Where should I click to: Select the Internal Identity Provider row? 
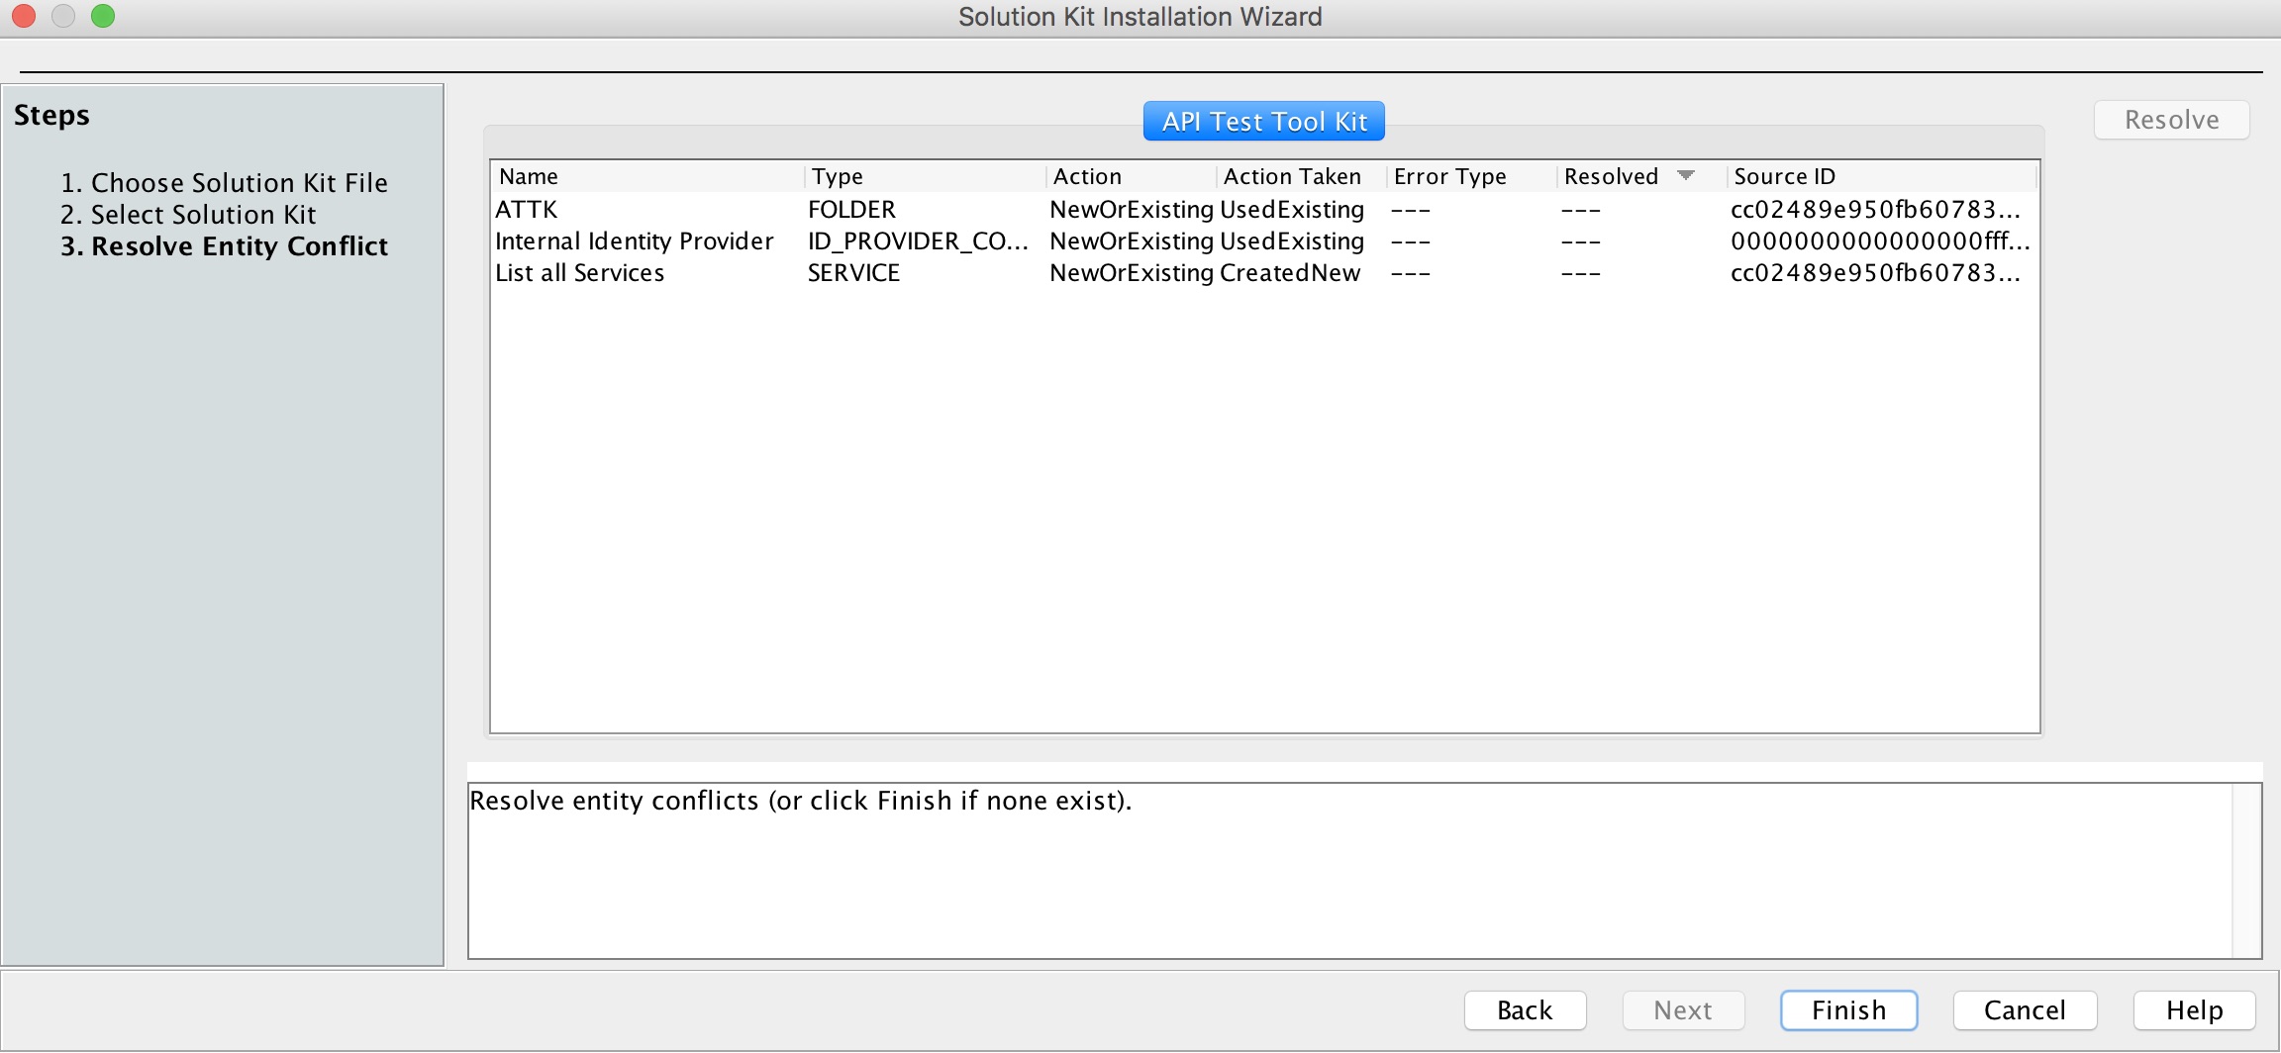(x=1264, y=241)
